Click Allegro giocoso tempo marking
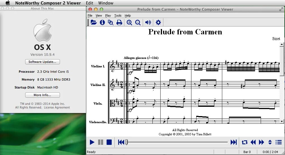285x155 pixels. (x=141, y=58)
